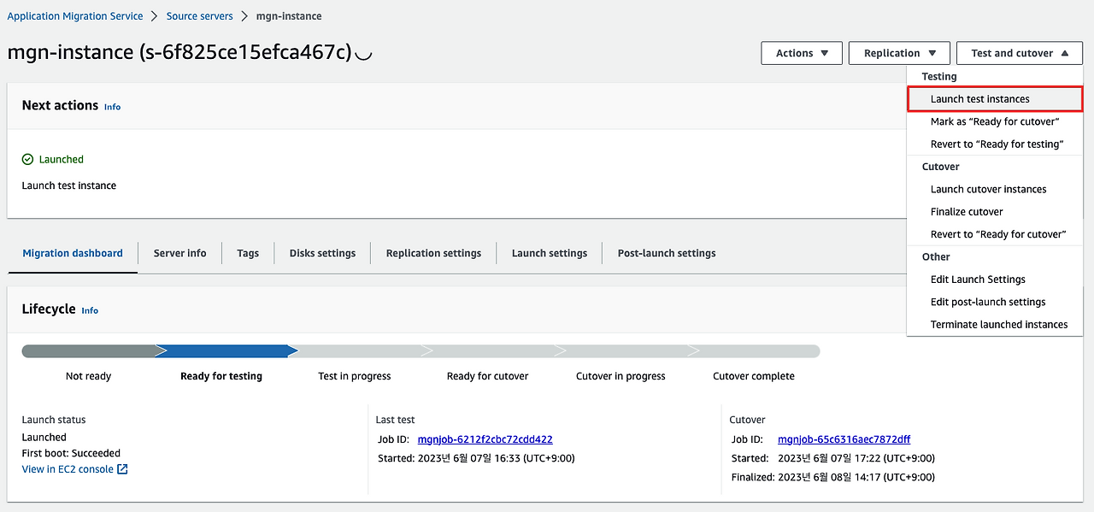The image size is (1094, 512).
Task: Open Info link next to Next actions
Action: click(x=112, y=107)
